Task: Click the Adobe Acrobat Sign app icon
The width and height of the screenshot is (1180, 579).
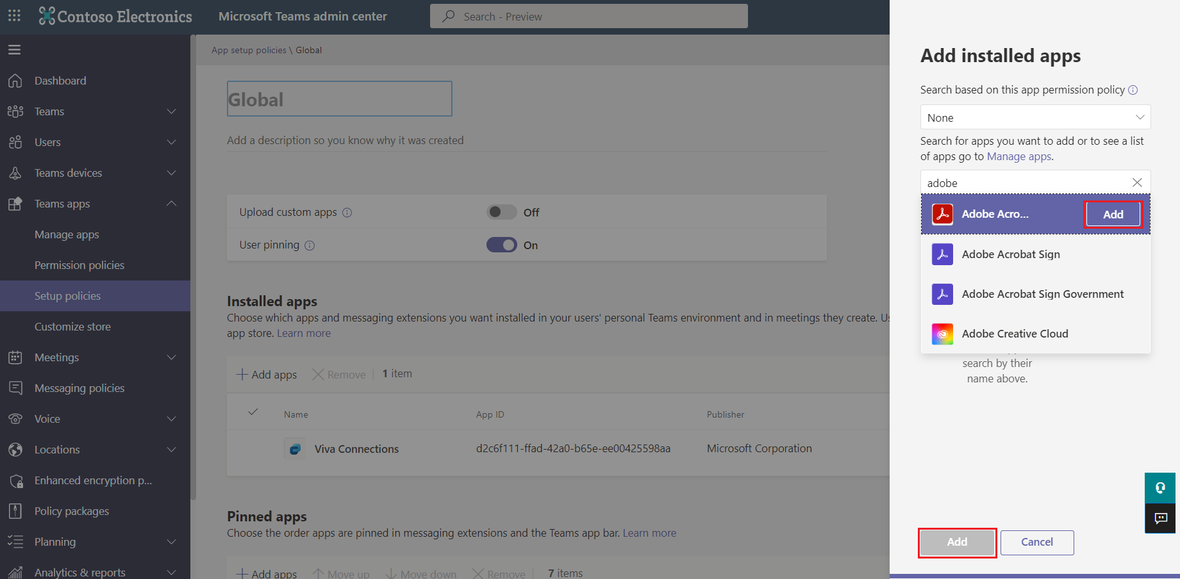Action: (x=942, y=254)
